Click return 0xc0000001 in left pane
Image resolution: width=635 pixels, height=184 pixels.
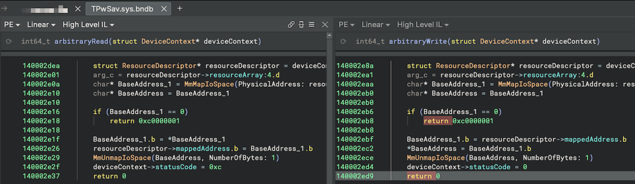pyautogui.click(x=144, y=121)
